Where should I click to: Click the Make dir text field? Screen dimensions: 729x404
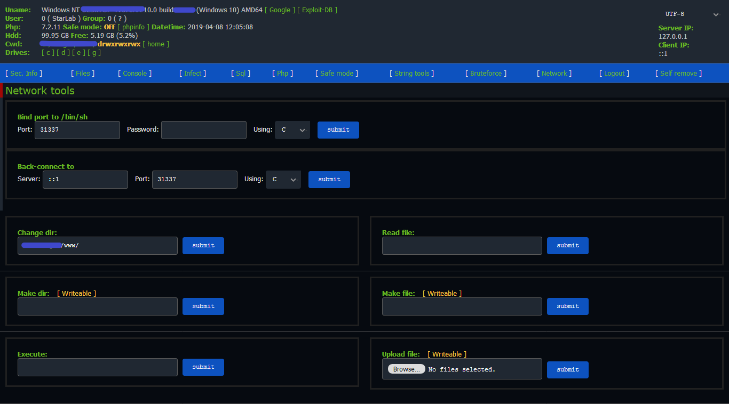click(98, 306)
